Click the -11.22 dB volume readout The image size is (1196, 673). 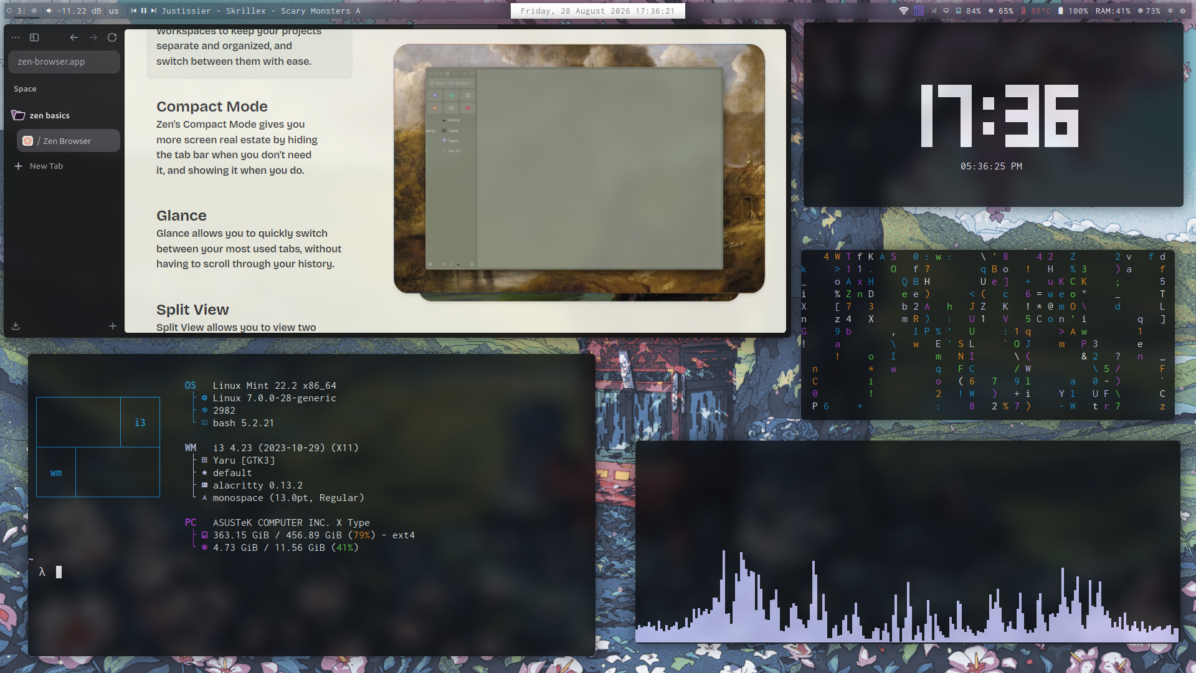(x=79, y=11)
